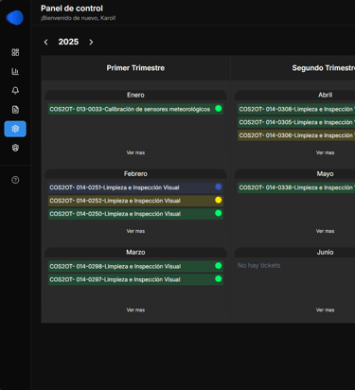Open the notifications bell icon

coord(15,91)
